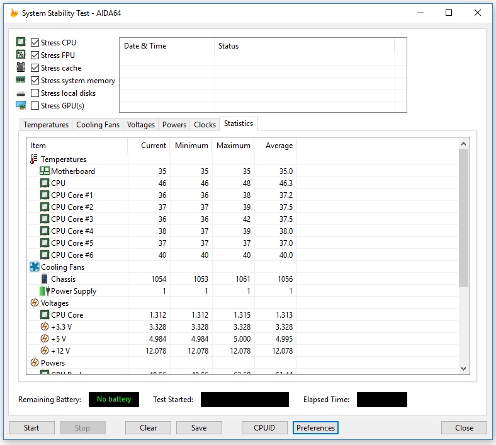Click the Current column header

pos(149,146)
